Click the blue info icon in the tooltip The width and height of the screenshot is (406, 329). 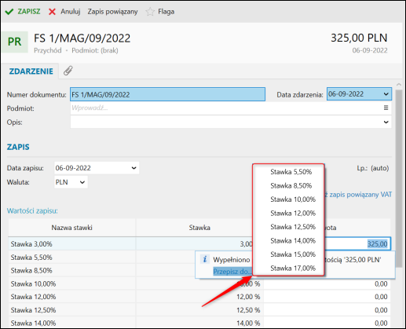click(x=205, y=259)
